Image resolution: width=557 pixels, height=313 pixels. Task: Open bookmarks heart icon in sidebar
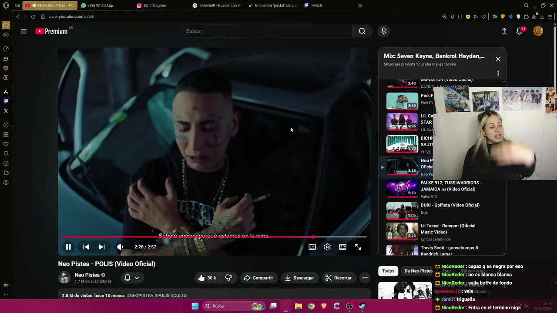click(x=6, y=144)
